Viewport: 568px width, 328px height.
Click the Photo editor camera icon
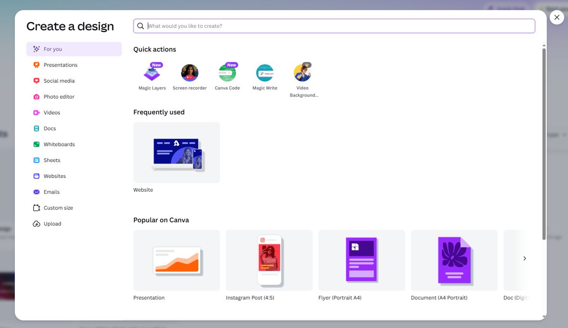tap(36, 96)
